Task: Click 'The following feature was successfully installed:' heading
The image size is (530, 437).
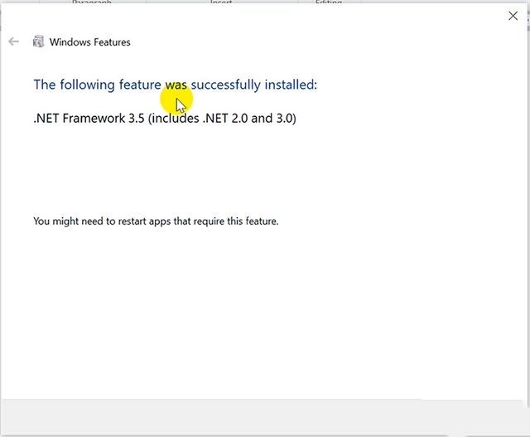Action: click(x=176, y=85)
